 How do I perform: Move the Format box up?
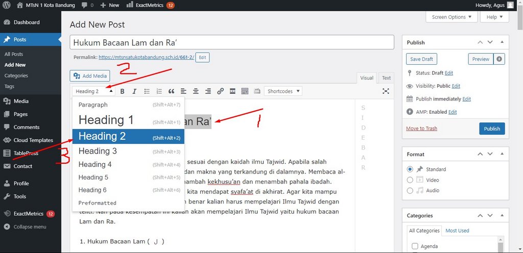point(480,154)
